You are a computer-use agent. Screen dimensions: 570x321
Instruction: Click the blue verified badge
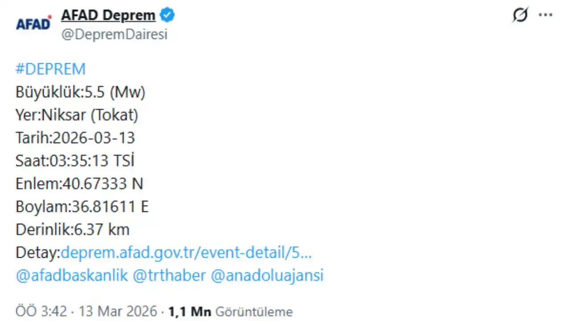167,16
